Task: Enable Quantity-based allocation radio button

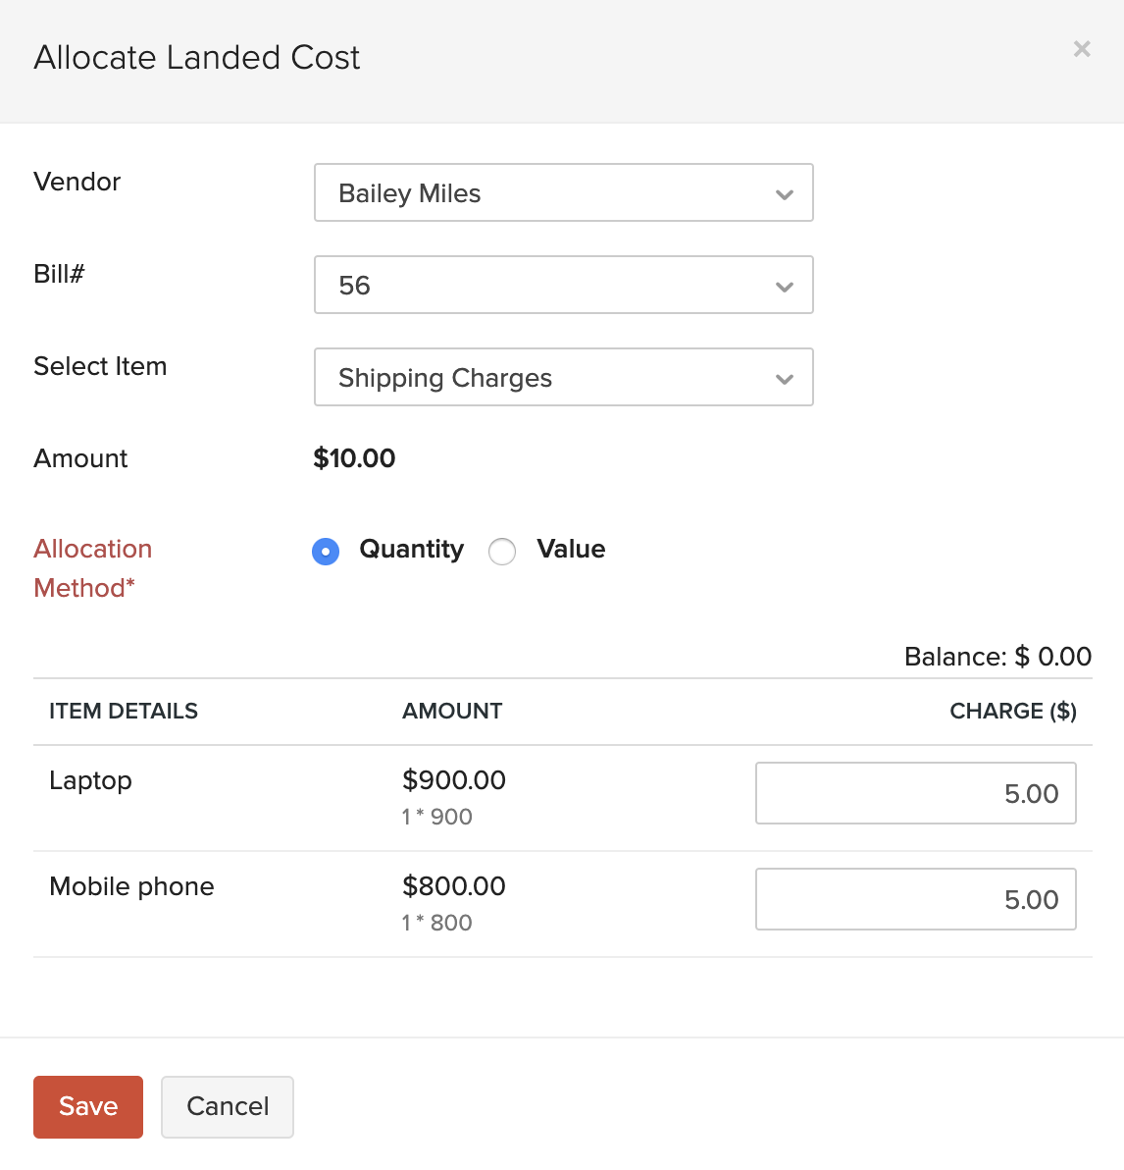Action: coord(325,552)
